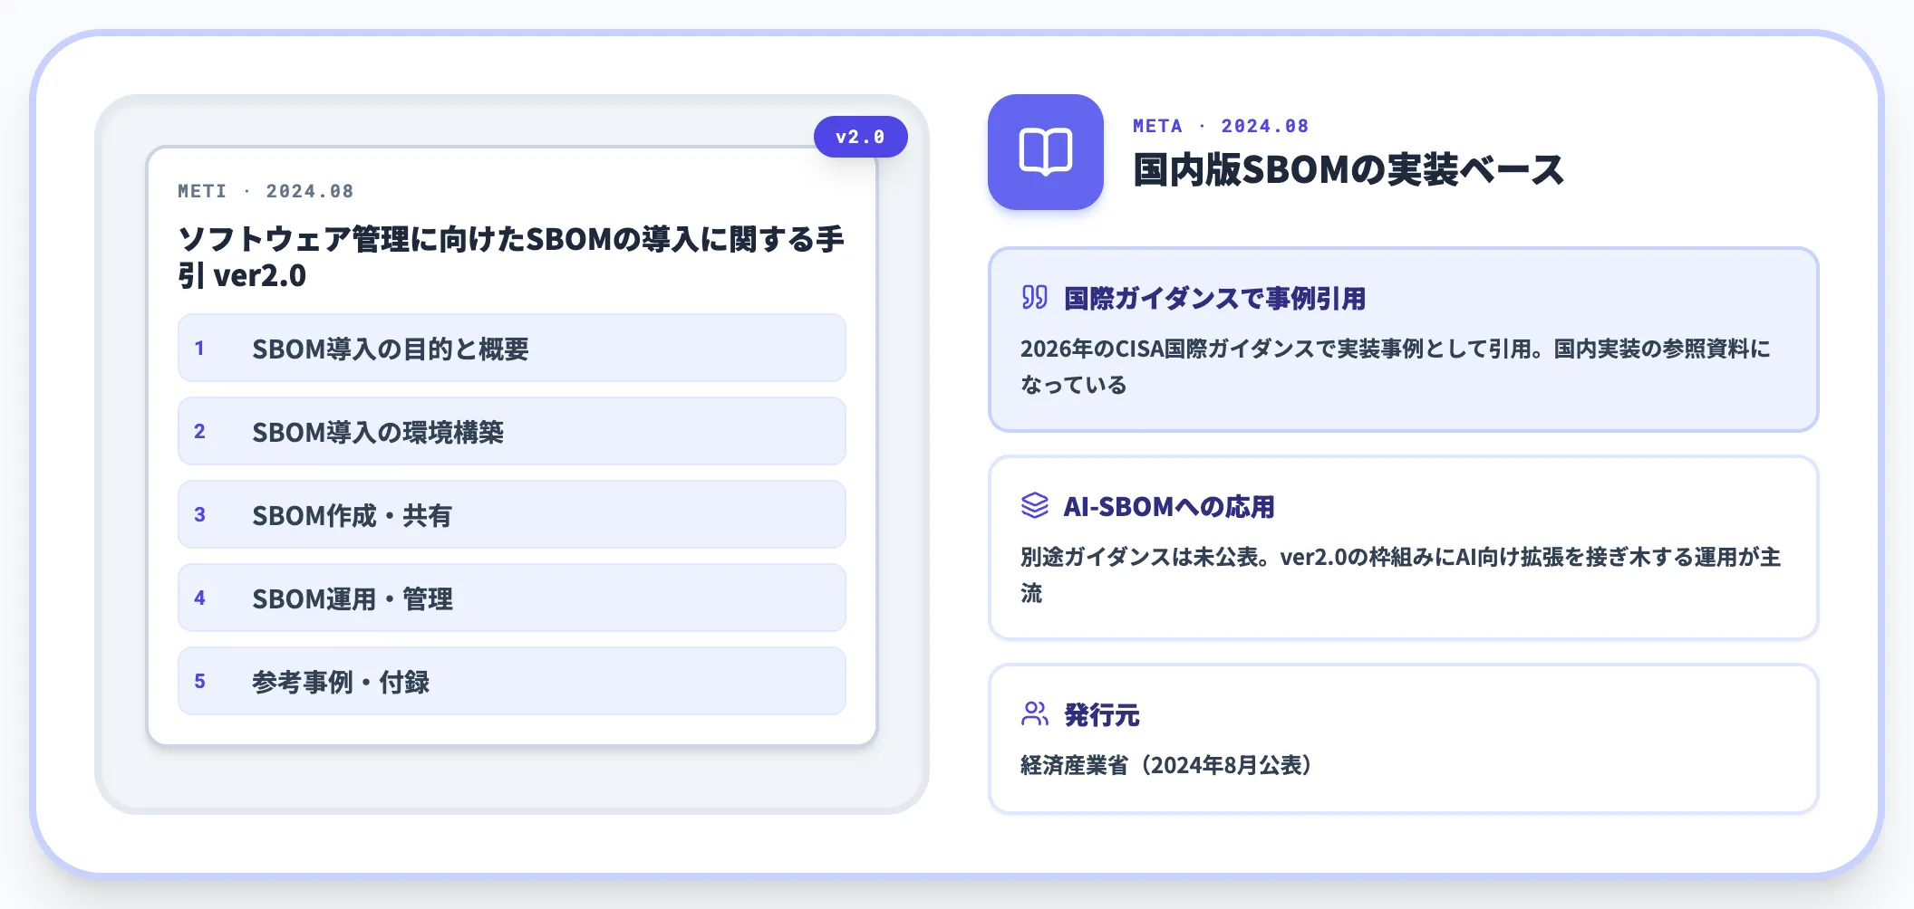Click the 国際ガイダンスで事例引用 title

click(1214, 299)
